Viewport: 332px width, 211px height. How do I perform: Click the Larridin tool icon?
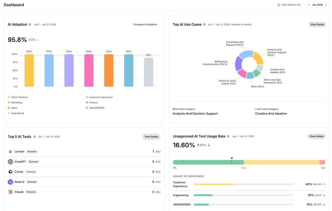coord(11,152)
